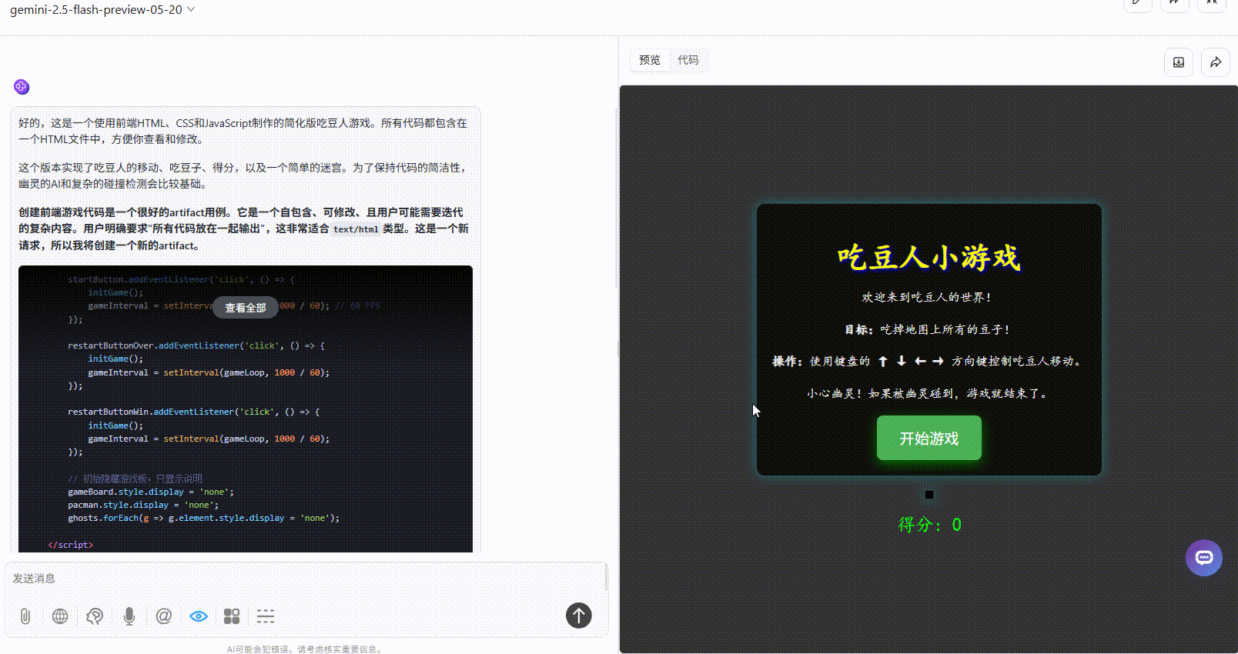The height and width of the screenshot is (654, 1238).
Task: Click the @ mention icon
Action: (x=164, y=616)
